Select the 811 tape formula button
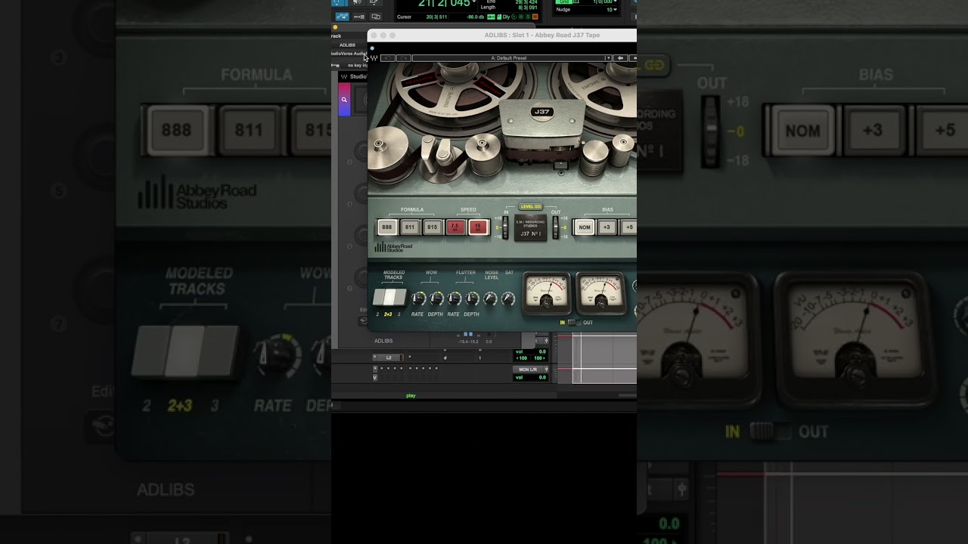This screenshot has height=544, width=968. pos(409,227)
